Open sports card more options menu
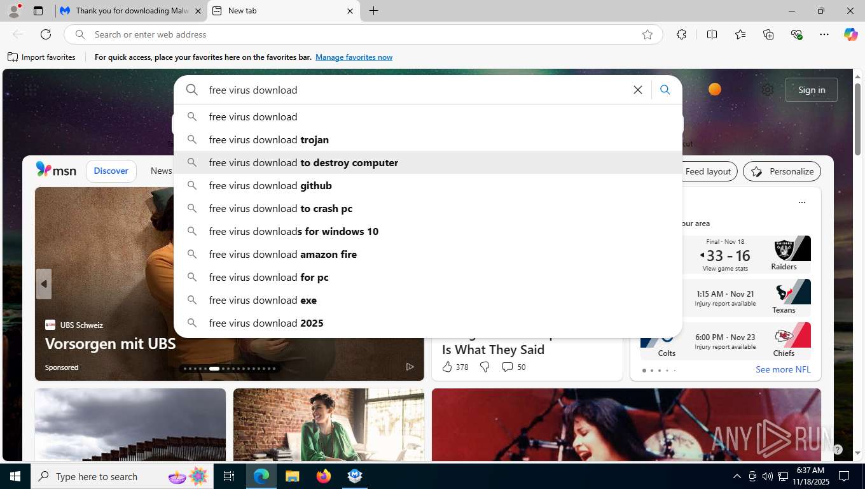 pyautogui.click(x=801, y=202)
